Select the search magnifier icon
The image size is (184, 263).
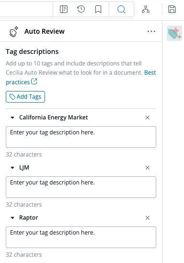pyautogui.click(x=121, y=9)
